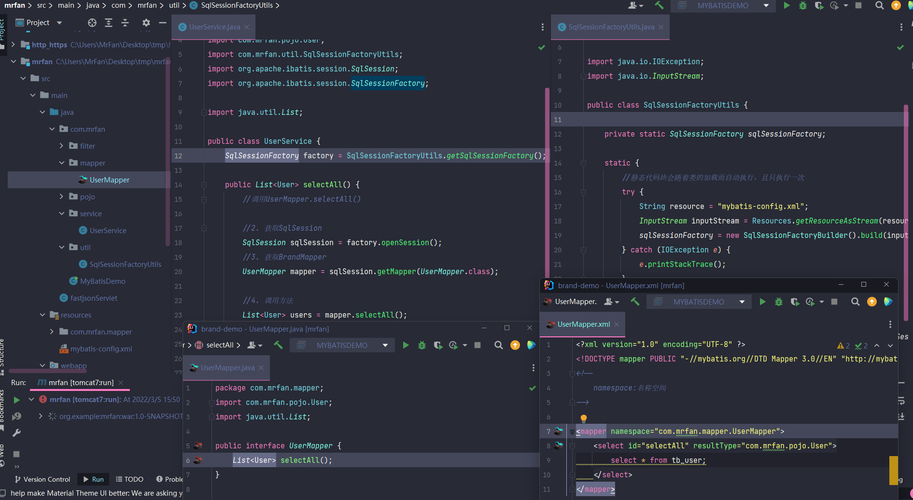The image size is (913, 500).
Task: Select MyBatisDemo class in project tree
Action: click(x=98, y=281)
